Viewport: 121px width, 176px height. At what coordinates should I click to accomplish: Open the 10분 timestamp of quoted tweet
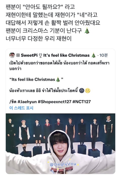(104, 55)
